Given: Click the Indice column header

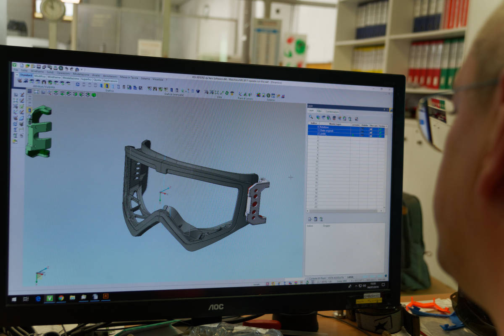Looking at the screenshot, I should point(314,123).
